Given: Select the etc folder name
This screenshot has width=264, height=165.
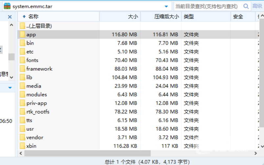Looking at the screenshot, I should (x=30, y=52).
